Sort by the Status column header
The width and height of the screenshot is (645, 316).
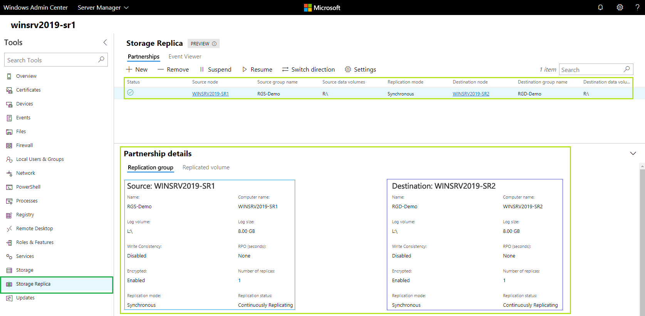tap(133, 82)
